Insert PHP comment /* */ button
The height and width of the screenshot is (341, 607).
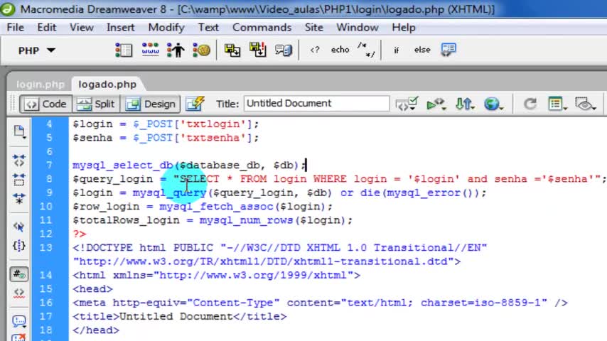[x=366, y=50]
